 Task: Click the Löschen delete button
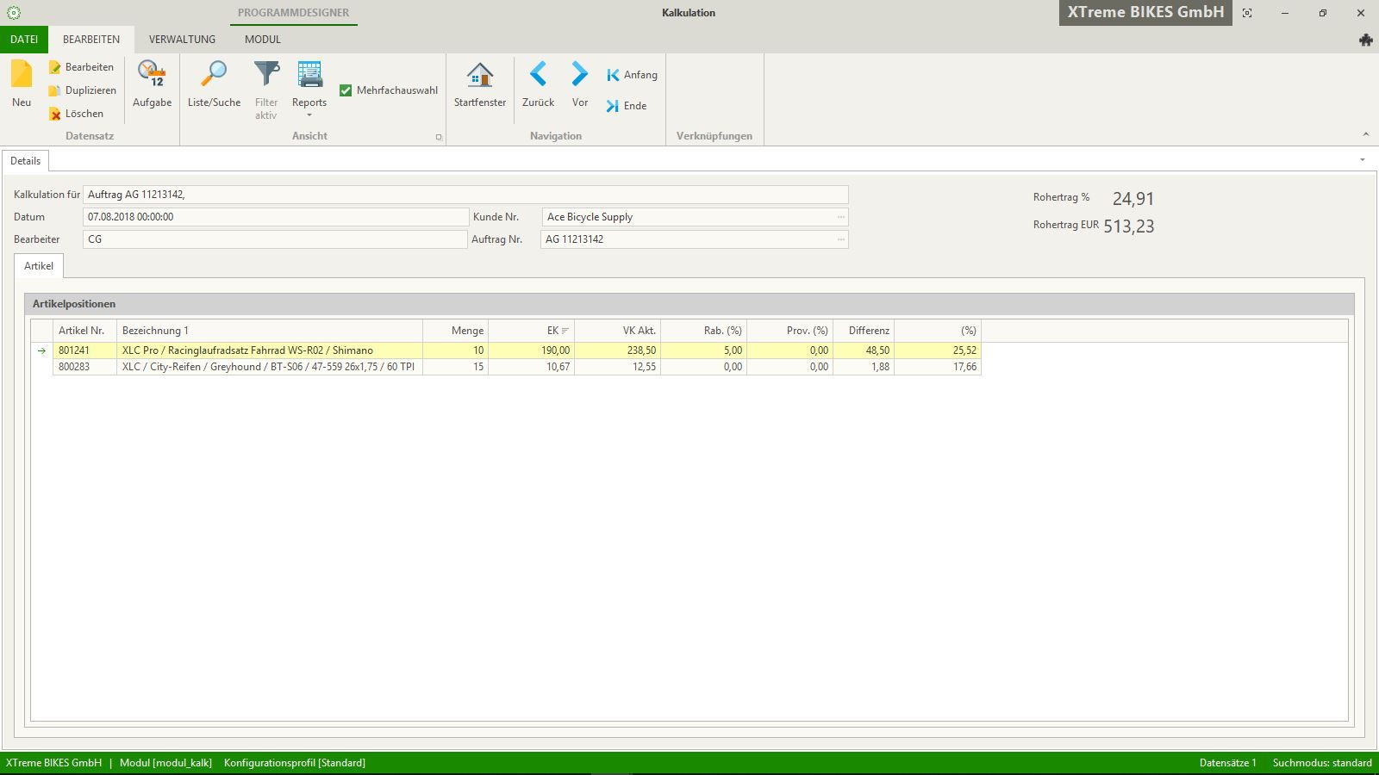click(x=76, y=114)
